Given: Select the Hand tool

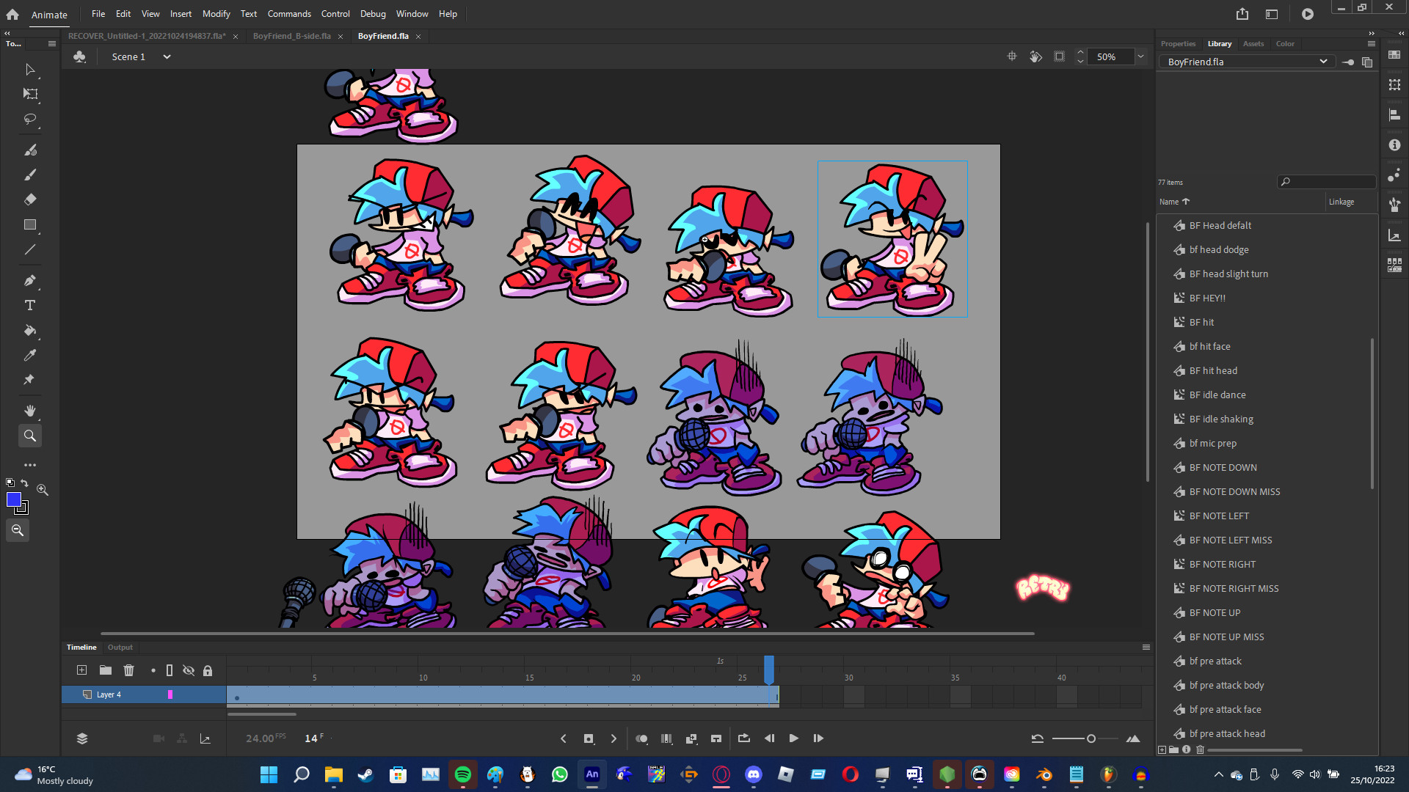Looking at the screenshot, I should pyautogui.click(x=30, y=411).
